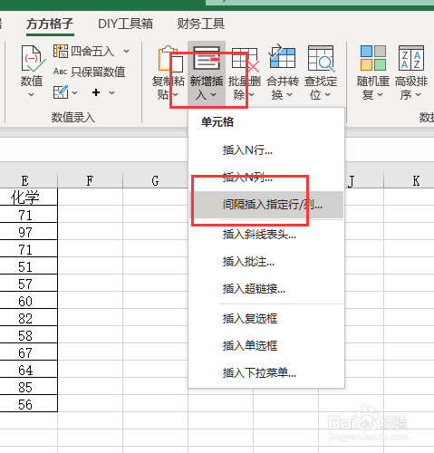The height and width of the screenshot is (453, 434).
Task: Open the 财务工具 ribbon tab
Action: coord(201,24)
